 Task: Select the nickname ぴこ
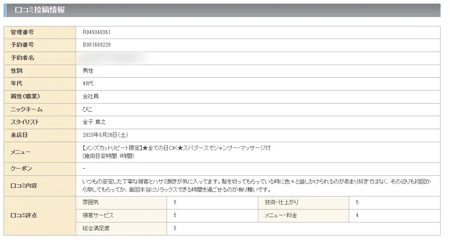coord(88,109)
